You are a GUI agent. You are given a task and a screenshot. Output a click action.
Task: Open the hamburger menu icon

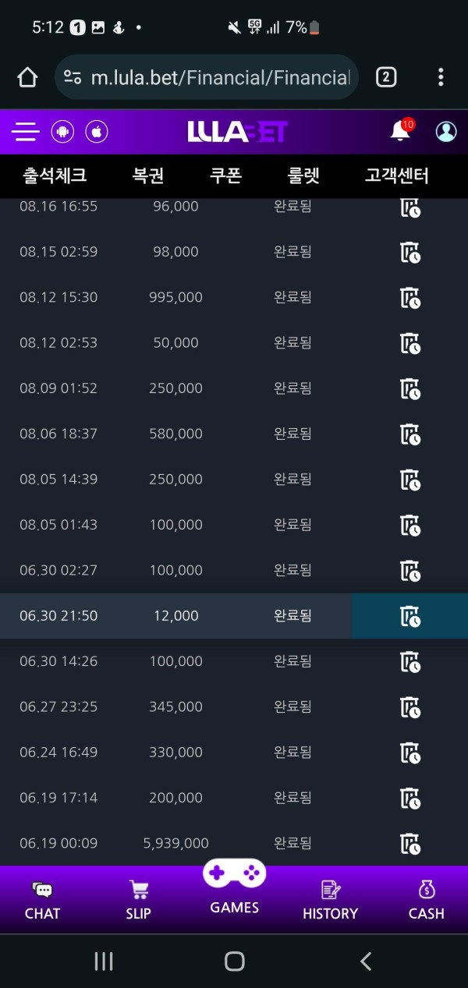point(25,131)
